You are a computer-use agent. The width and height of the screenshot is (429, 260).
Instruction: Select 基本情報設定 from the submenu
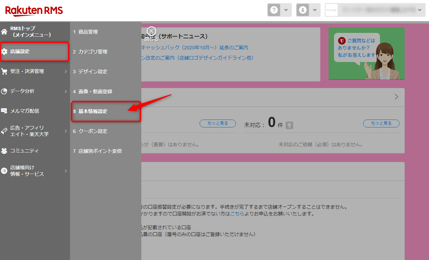pyautogui.click(x=93, y=111)
